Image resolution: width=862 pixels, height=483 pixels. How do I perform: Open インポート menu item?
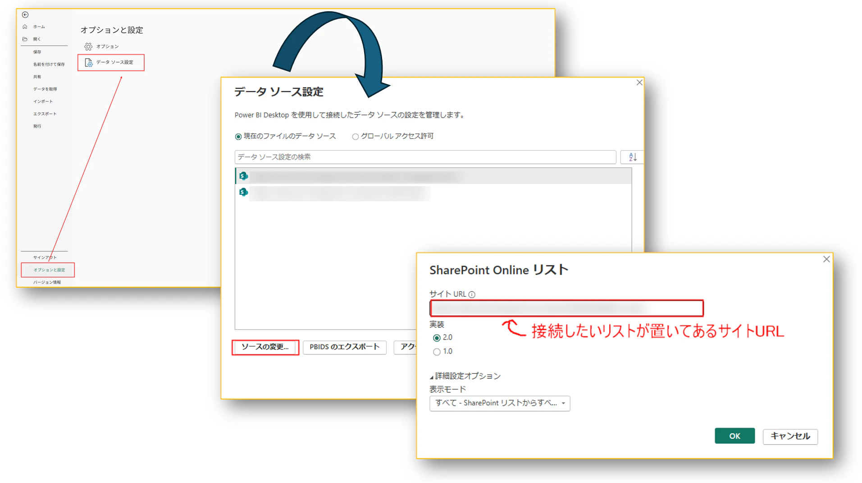[x=43, y=101]
